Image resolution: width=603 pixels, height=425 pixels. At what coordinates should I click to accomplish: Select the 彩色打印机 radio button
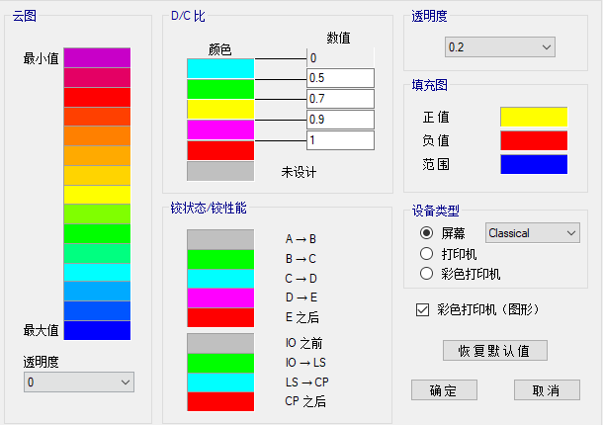click(427, 273)
